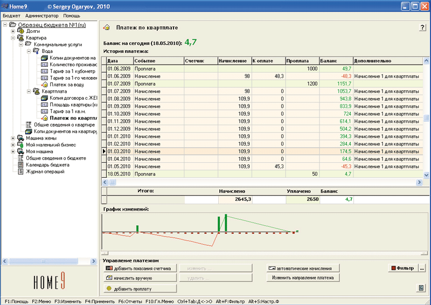Collapse the Вода branch
Screen dimensions: 431x305
pos(29,51)
